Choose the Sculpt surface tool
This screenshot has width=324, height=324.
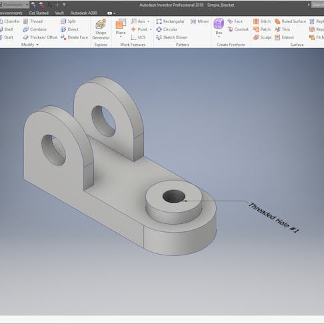[x=263, y=37]
